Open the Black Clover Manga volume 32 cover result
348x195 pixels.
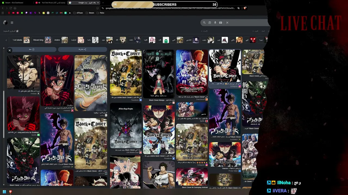tap(159, 74)
